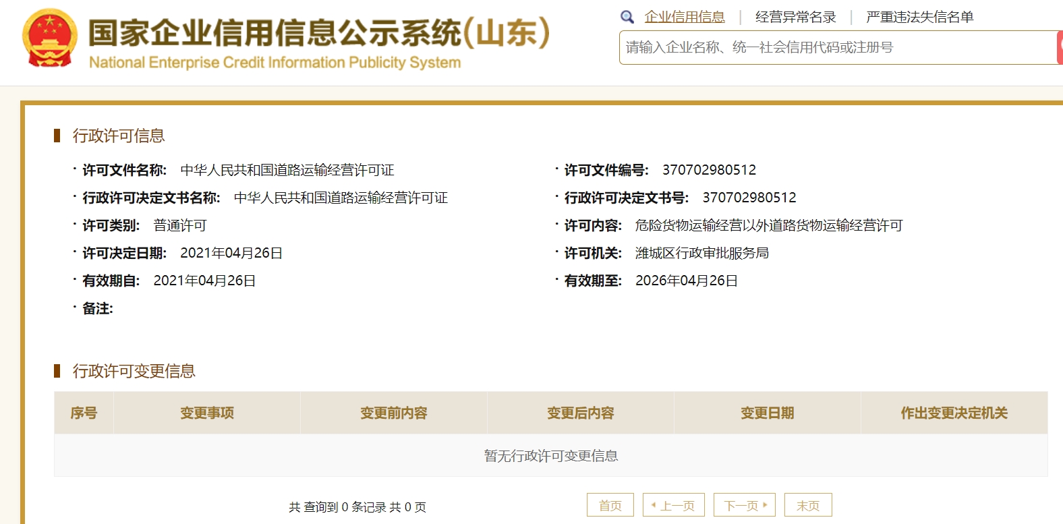Click the 潍城区行政审批服务局 authority text
This screenshot has width=1063, height=524.
702,253
